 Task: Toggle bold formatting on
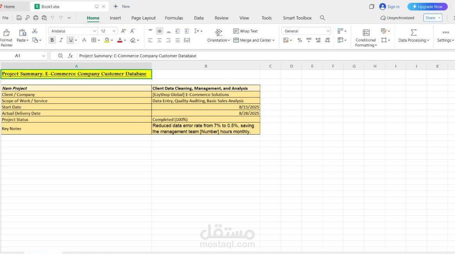click(52, 40)
